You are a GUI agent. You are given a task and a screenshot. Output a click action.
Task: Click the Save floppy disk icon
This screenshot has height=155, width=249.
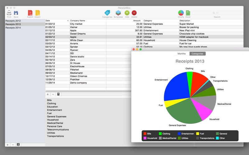(16, 13)
